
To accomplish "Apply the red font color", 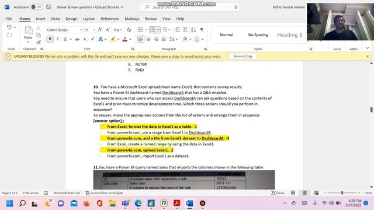I will point(124,39).
